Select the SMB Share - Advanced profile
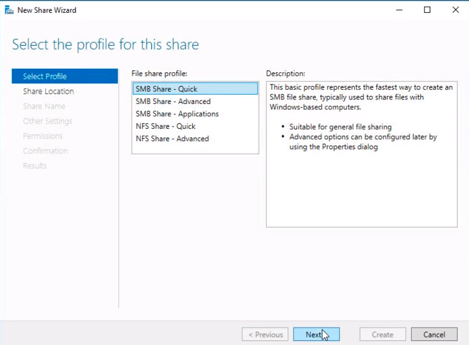Viewport: 469px width, 345px height. (195, 102)
